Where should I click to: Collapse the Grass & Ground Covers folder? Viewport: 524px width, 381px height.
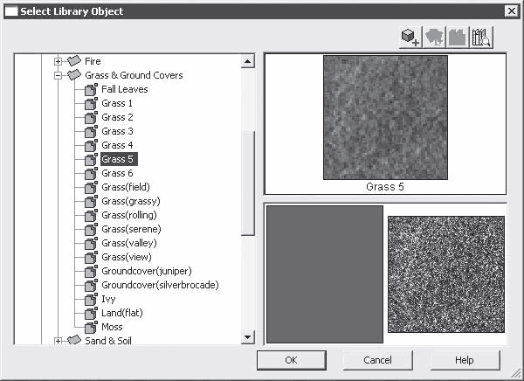(58, 76)
